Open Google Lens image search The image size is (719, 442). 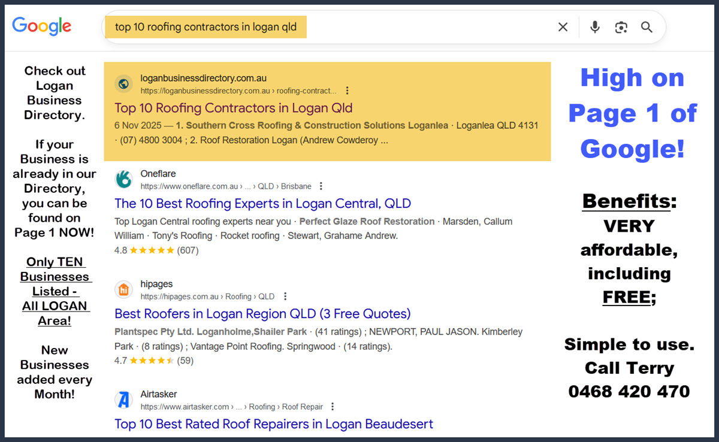(x=621, y=27)
